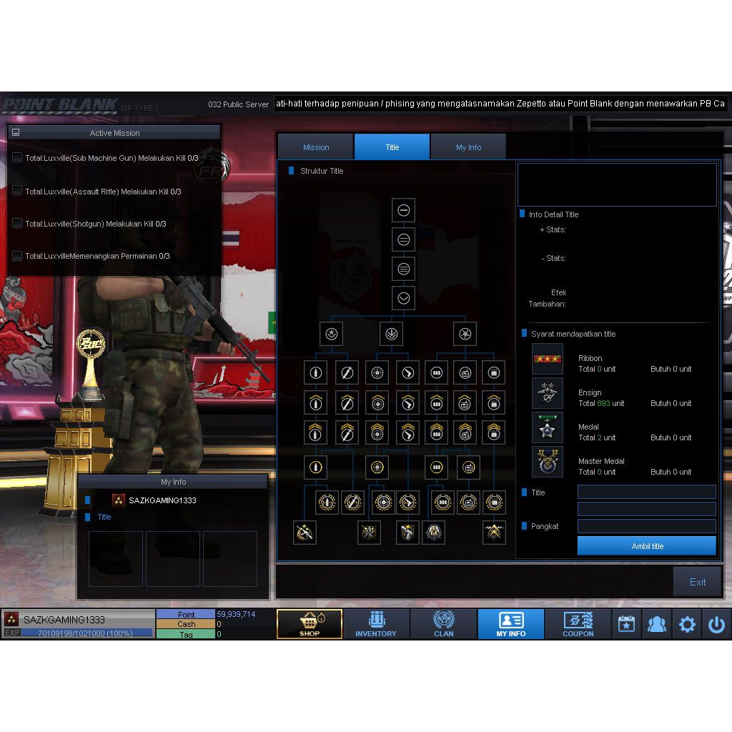The height and width of the screenshot is (732, 732).
Task: Click the power icon to quit
Action: 716,624
